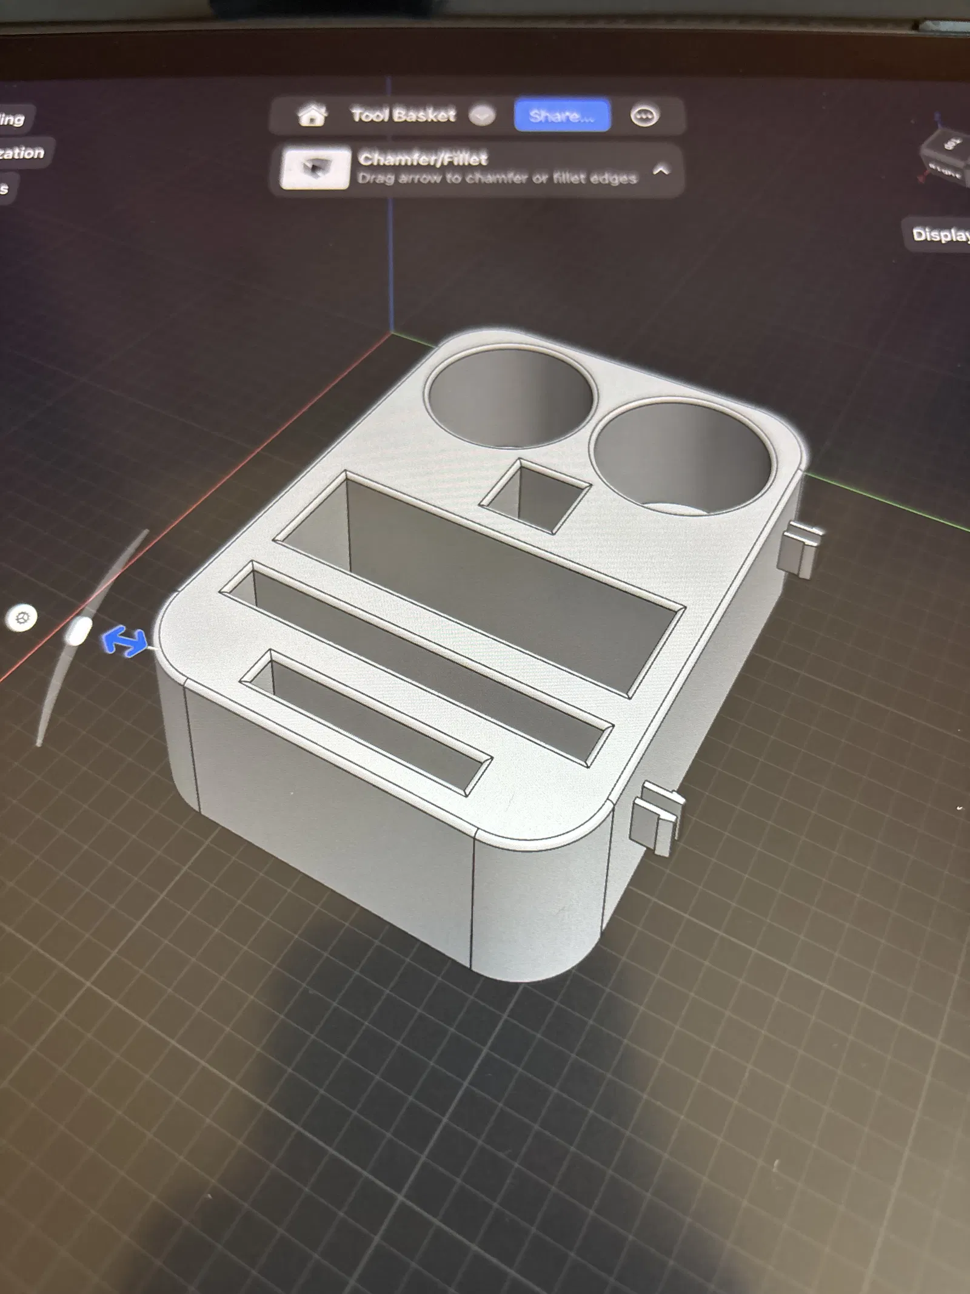The image size is (970, 1294).
Task: Collapse the Chamfer/Fillet tool panel
Action: tap(661, 170)
